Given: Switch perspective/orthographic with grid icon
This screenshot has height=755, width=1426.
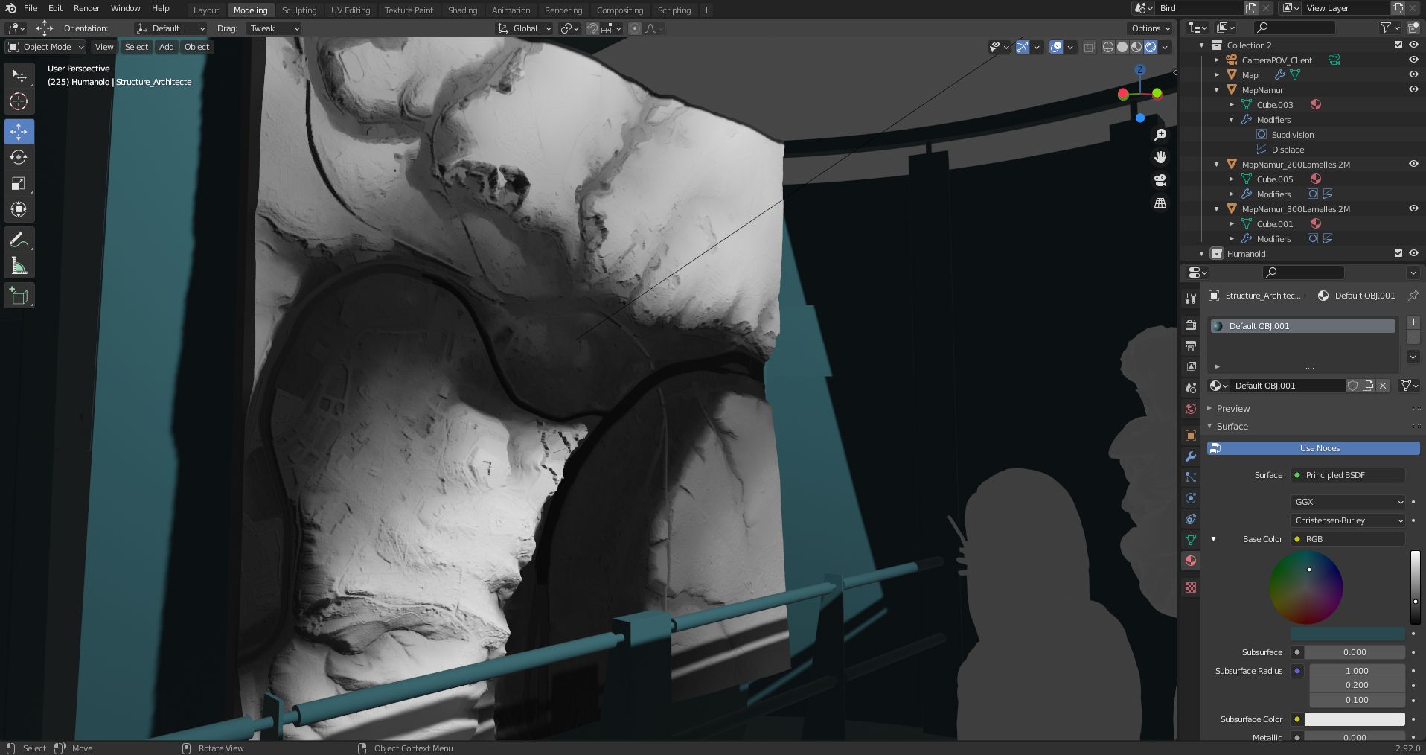Looking at the screenshot, I should (x=1160, y=203).
